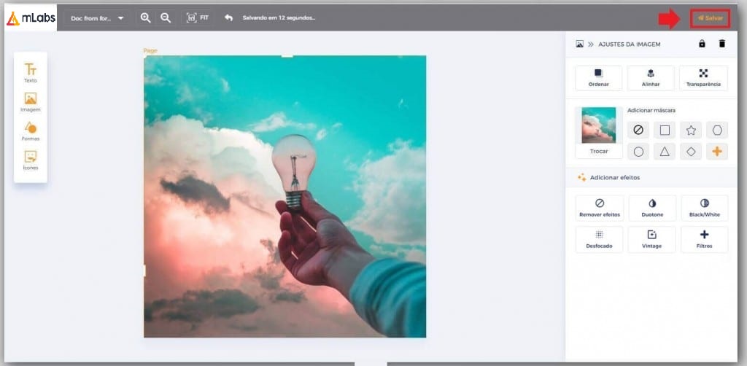Save the design with Salvar

(x=711, y=18)
